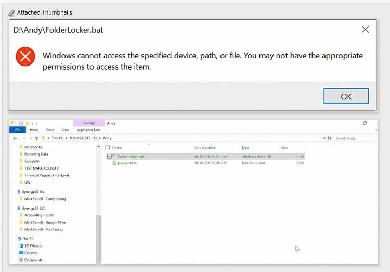The width and height of the screenshot is (390, 272).
Task: Click the quick access New Folder icon
Action: (x=27, y=123)
